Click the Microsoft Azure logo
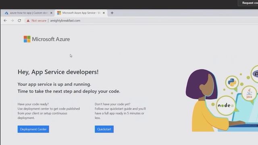Screen dimensions: 258x145 point(47,39)
